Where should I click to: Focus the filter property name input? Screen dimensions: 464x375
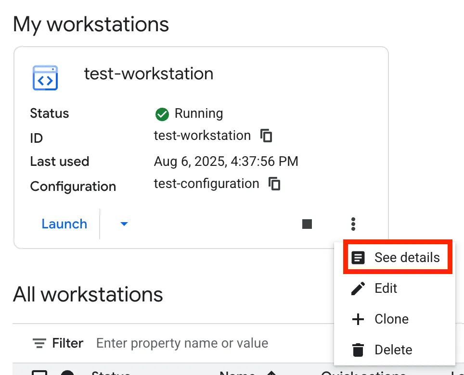click(x=193, y=343)
